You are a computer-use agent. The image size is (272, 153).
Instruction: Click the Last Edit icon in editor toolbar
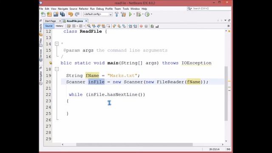pyautogui.click(x=69, y=26)
